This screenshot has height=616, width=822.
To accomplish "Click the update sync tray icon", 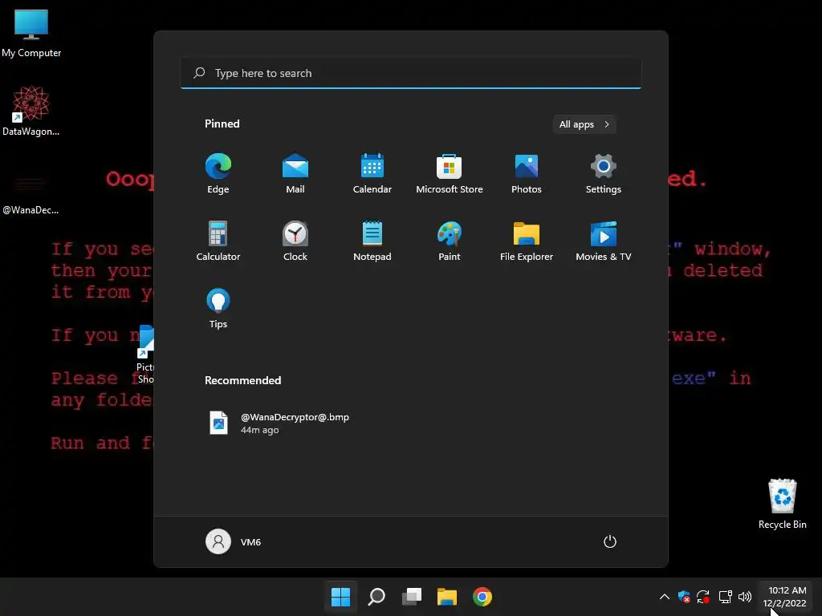I will (703, 597).
